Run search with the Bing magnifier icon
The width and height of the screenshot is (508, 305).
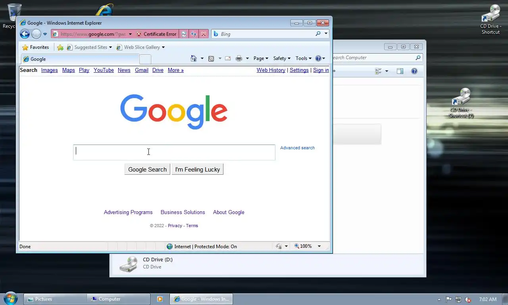318,34
